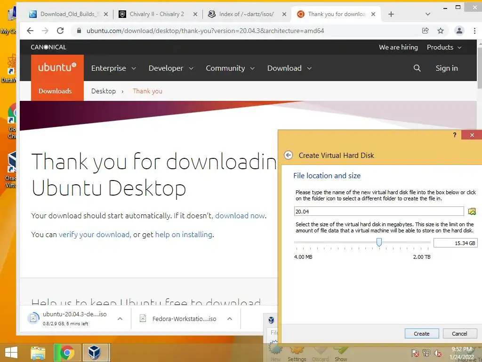482x362 pixels.
Task: Open verify your download link
Action: tap(94, 235)
